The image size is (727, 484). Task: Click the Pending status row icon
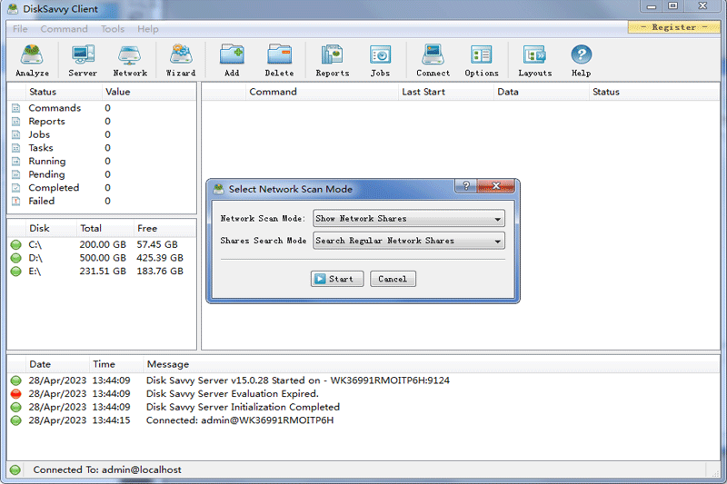point(15,174)
